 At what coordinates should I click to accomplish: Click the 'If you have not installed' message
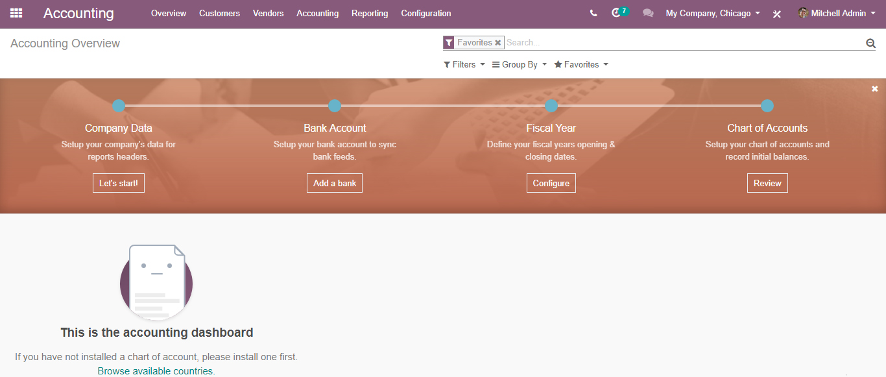click(156, 357)
